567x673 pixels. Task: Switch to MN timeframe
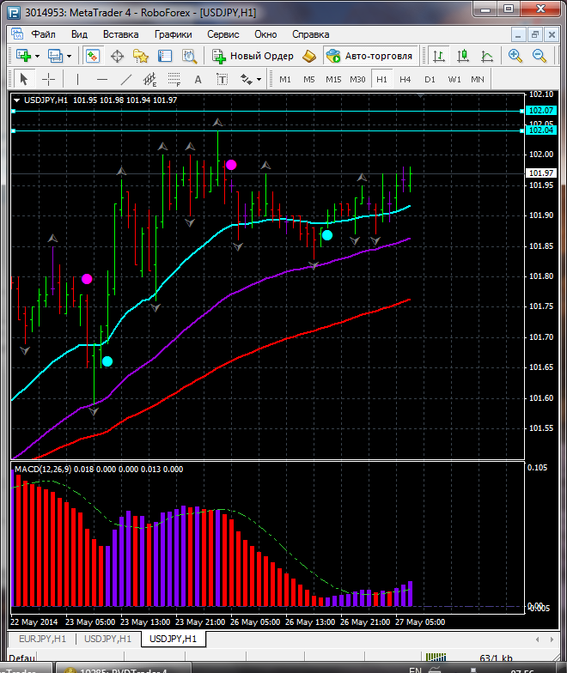pos(478,79)
